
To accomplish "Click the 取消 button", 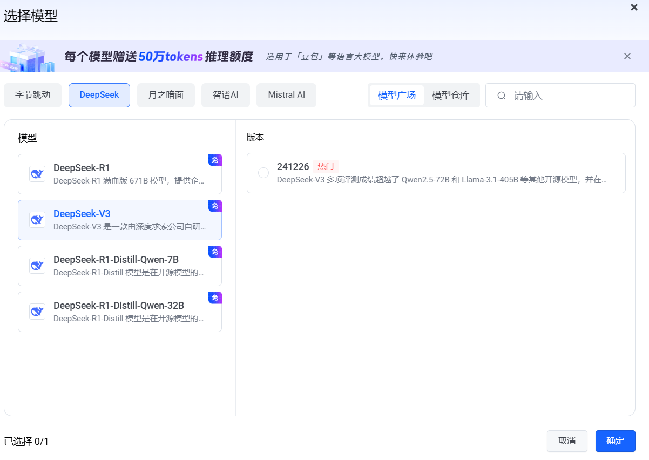I will point(567,441).
